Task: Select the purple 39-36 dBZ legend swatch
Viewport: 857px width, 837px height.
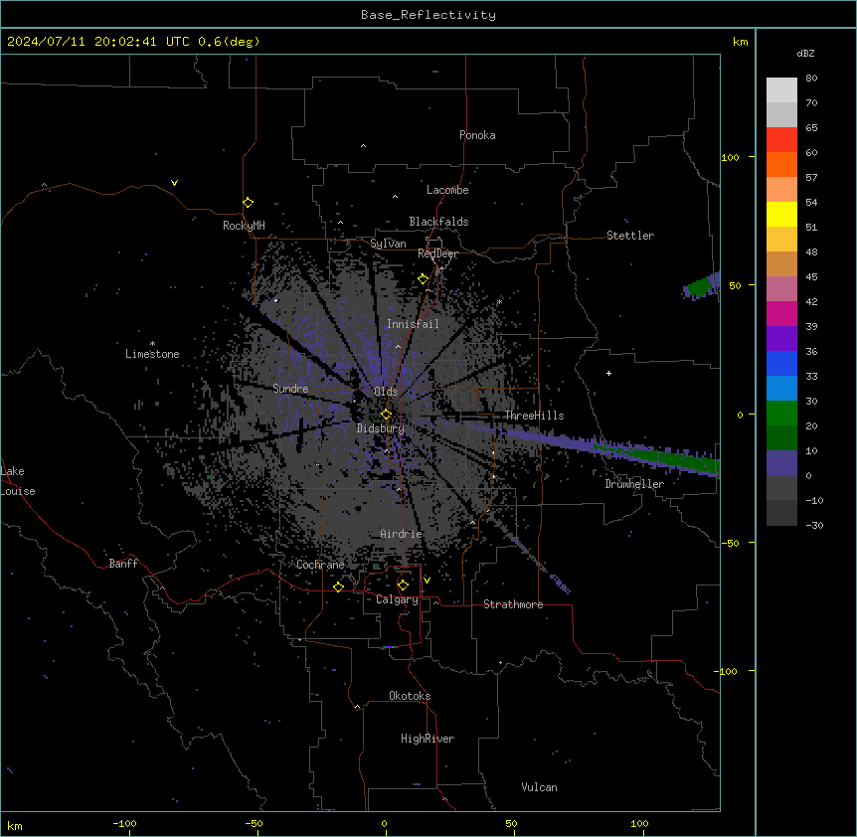Action: (781, 339)
